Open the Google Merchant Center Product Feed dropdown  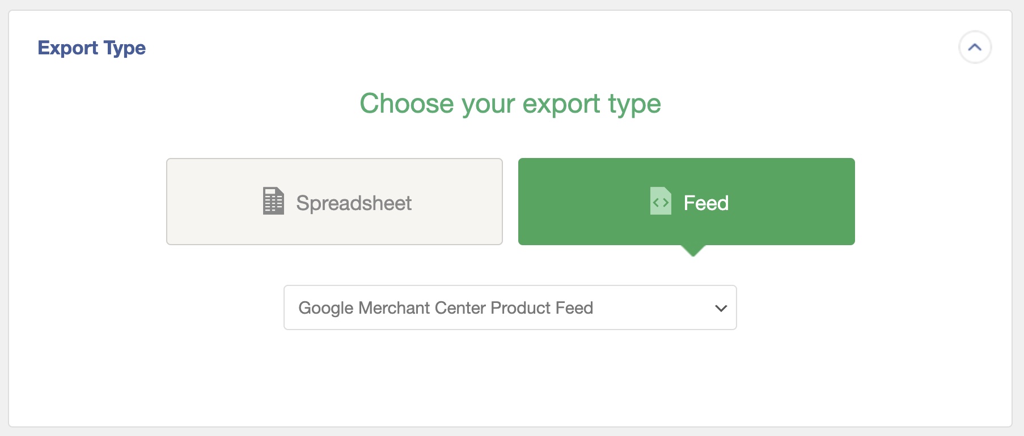tap(509, 307)
